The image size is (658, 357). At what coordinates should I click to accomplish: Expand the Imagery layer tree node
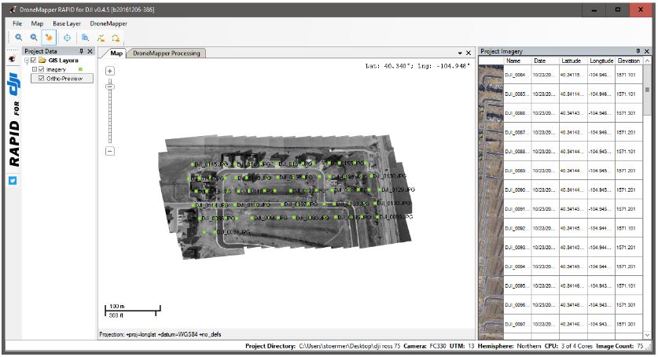(x=35, y=69)
